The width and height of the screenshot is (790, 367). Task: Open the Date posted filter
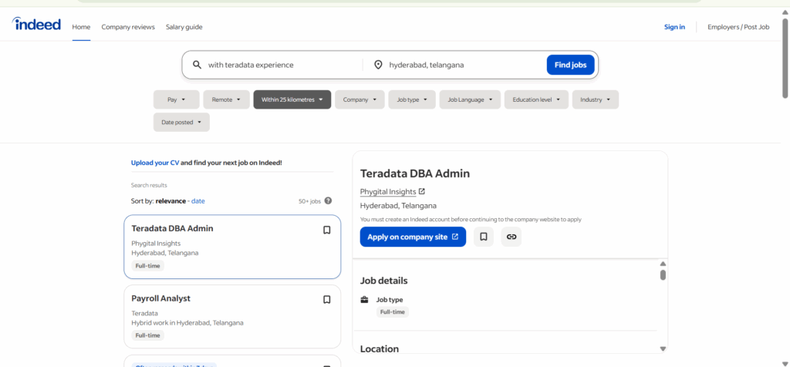point(181,123)
